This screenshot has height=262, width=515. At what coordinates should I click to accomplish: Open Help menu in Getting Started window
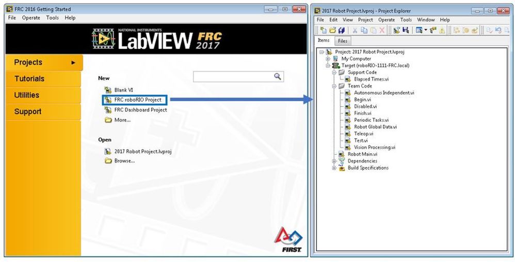tap(70, 18)
